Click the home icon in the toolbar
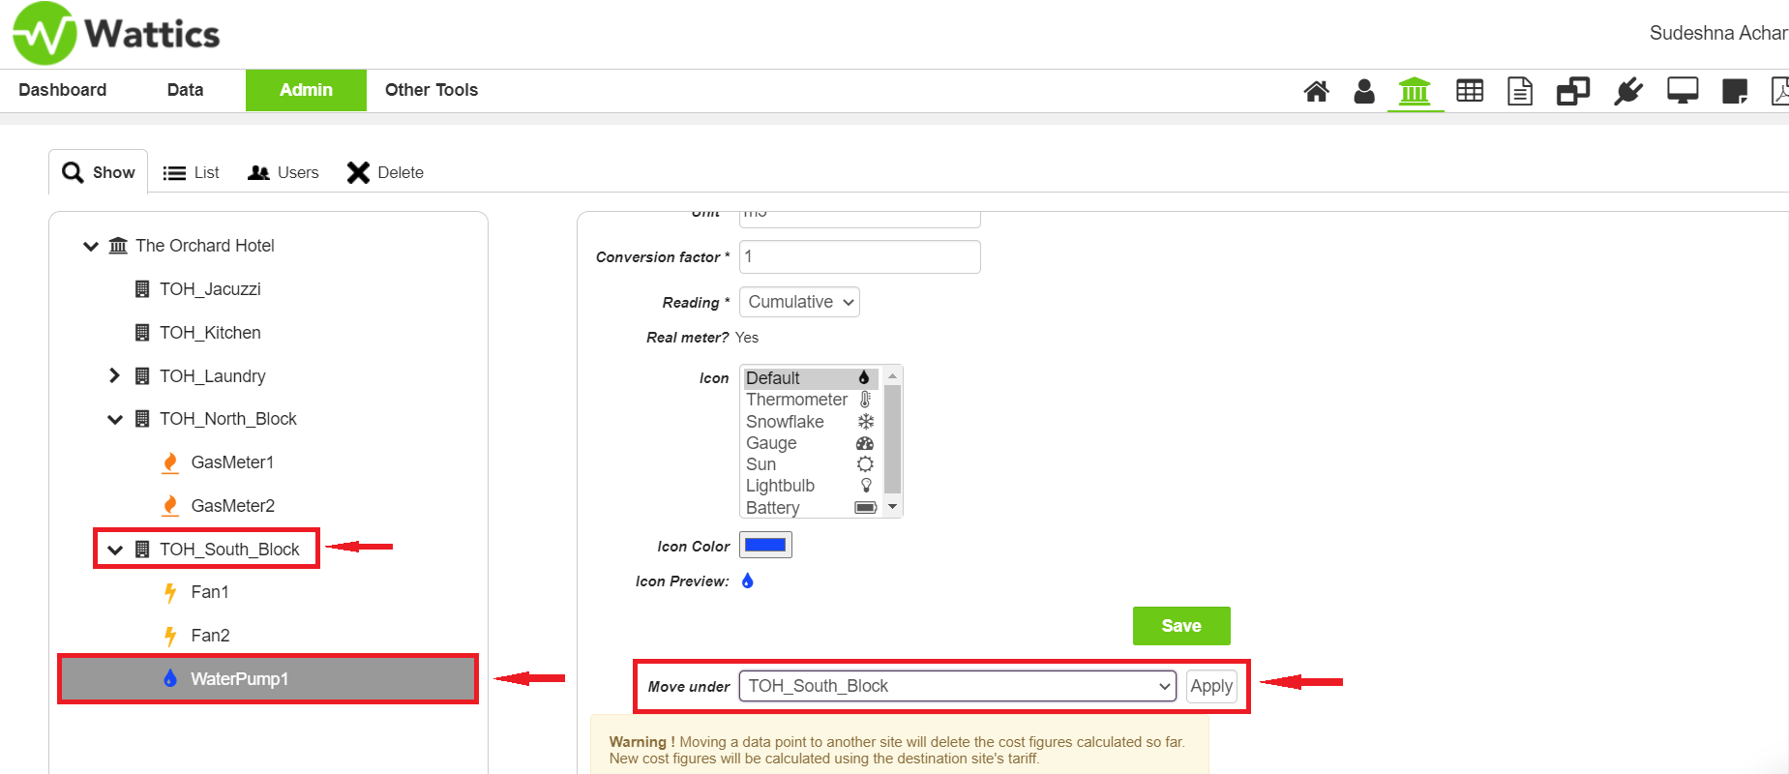 point(1316,91)
